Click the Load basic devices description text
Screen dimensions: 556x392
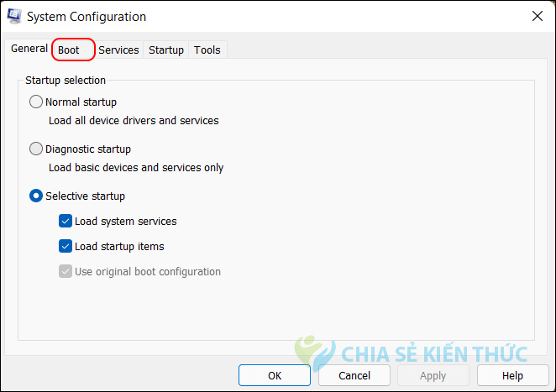[x=136, y=167]
